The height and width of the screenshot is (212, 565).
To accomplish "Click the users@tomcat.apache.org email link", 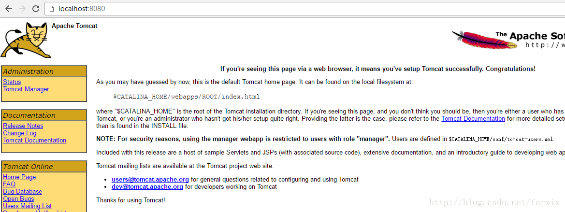I will (x=150, y=179).
